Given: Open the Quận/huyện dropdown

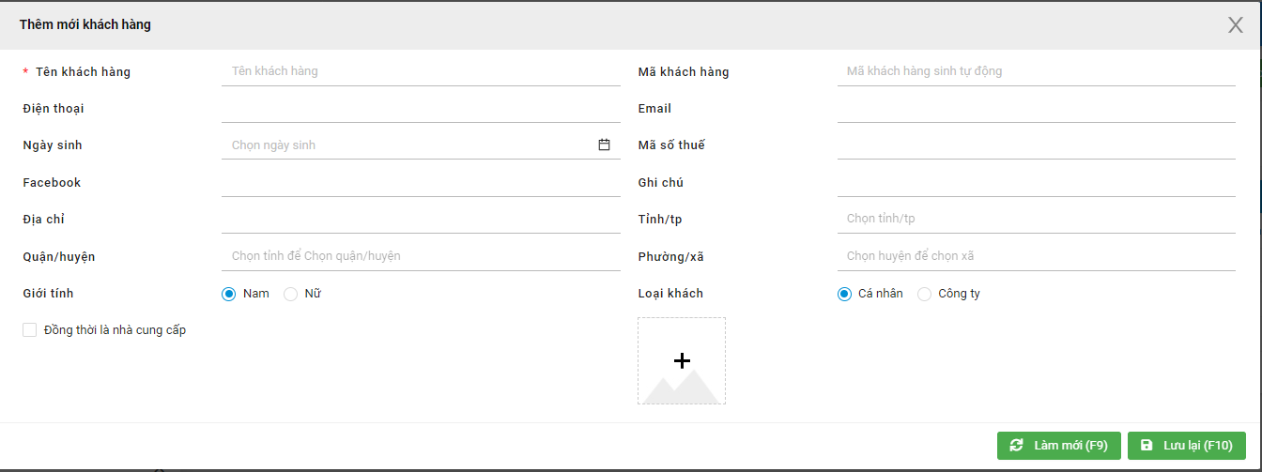Looking at the screenshot, I should (x=421, y=256).
